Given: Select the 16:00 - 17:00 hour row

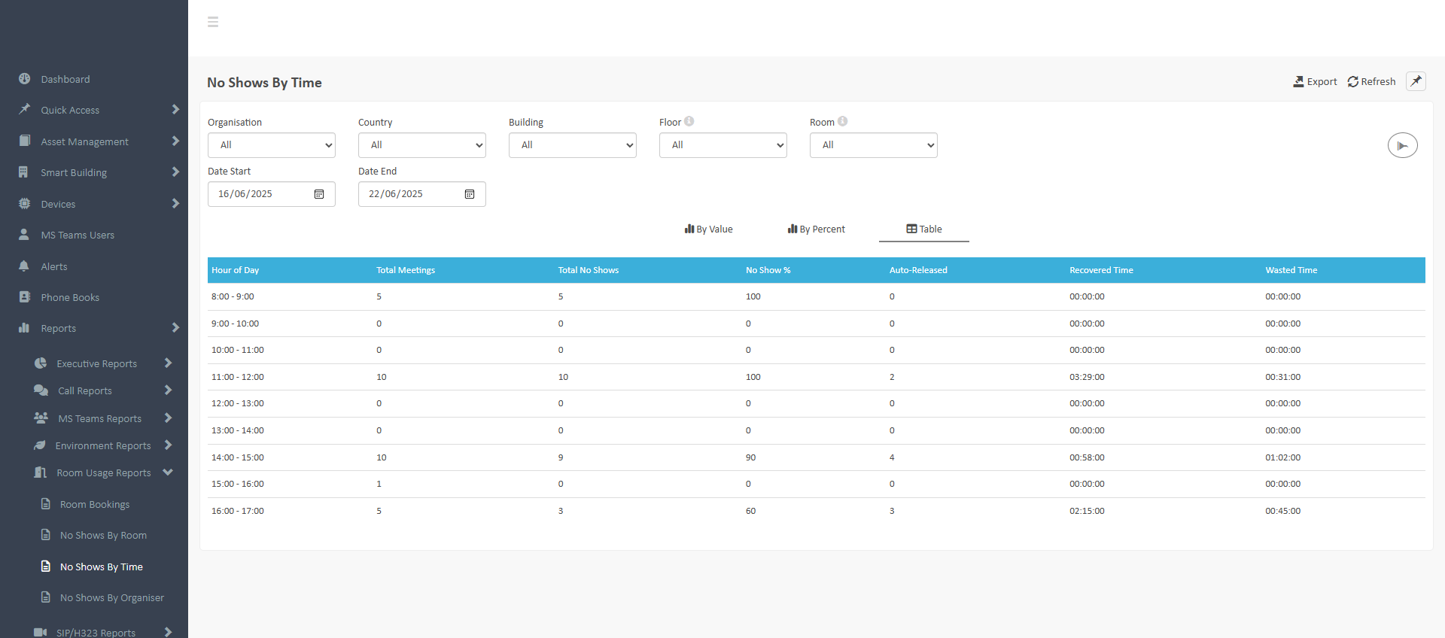Looking at the screenshot, I should pos(817,511).
